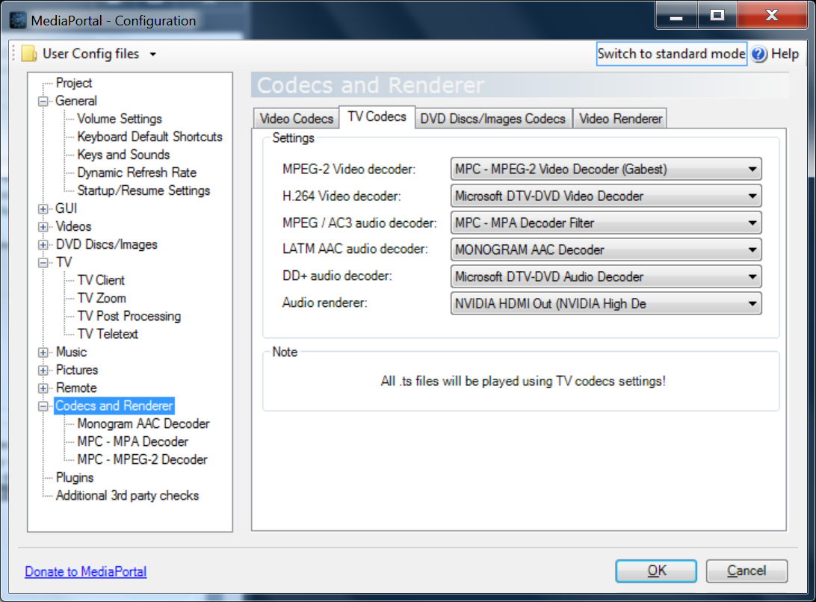Select the Music item in the tree

click(71, 352)
